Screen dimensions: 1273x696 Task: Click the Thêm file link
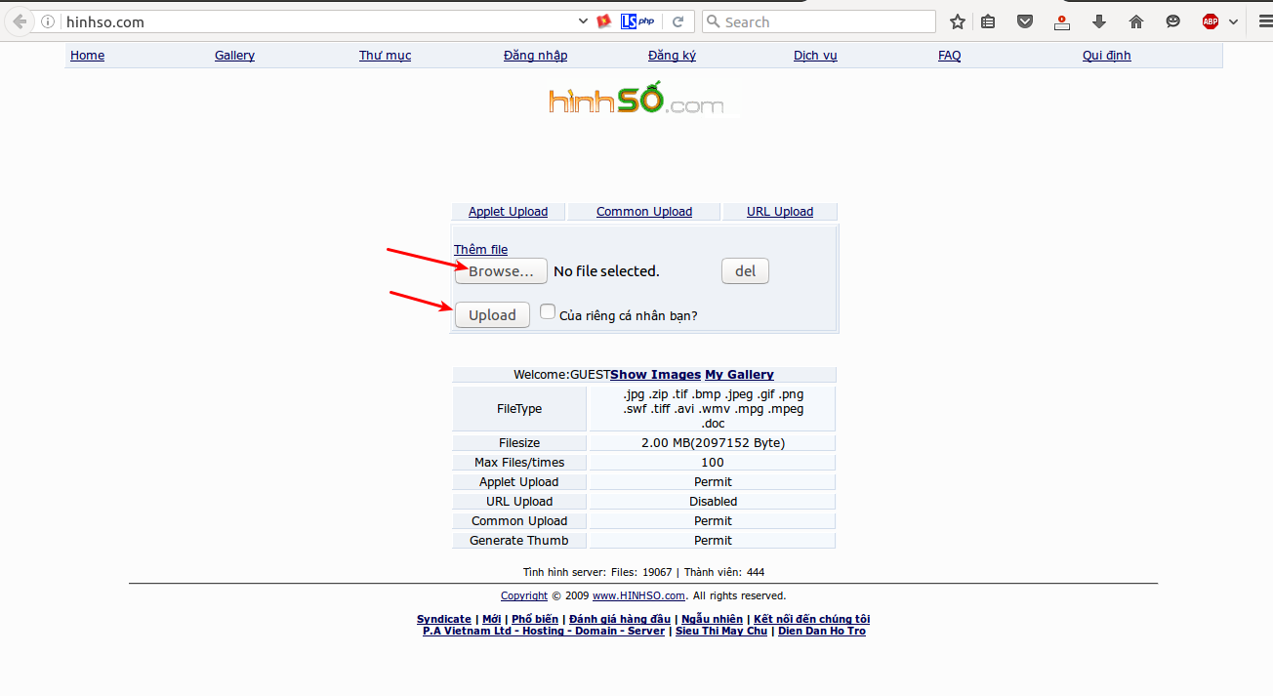(x=480, y=250)
